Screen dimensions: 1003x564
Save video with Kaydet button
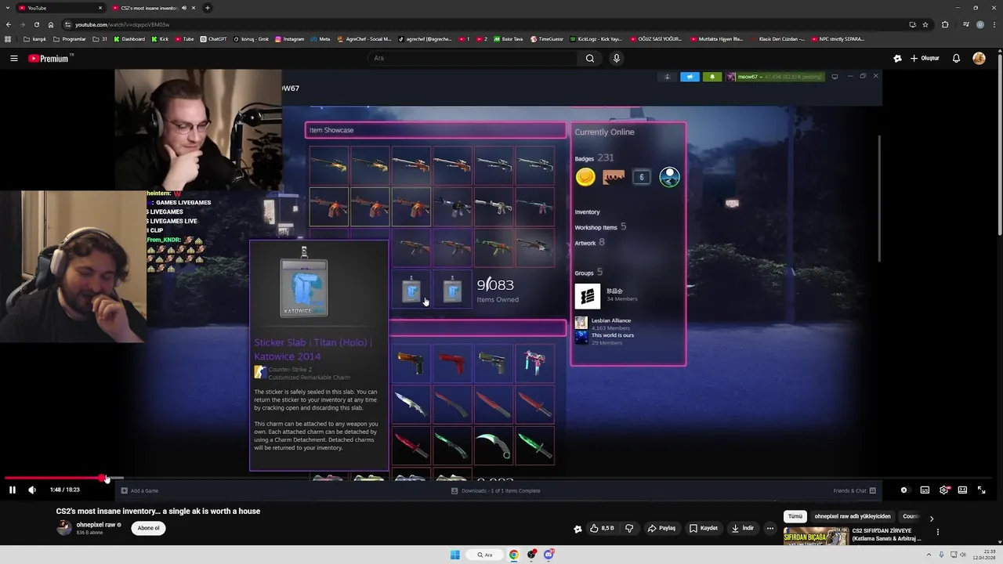pyautogui.click(x=704, y=528)
